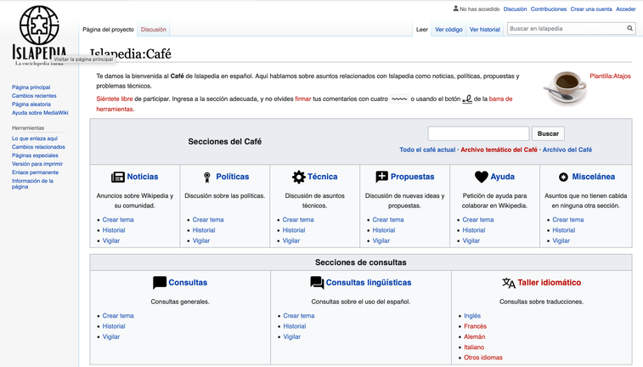This screenshot has width=643, height=367.
Task: Click the Café archive search text field
Action: [x=478, y=133]
